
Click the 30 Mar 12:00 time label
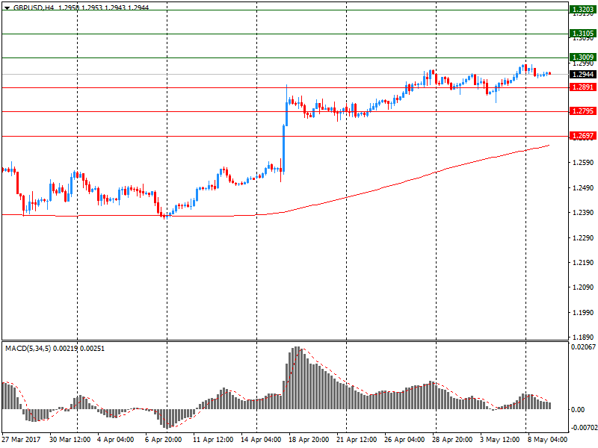(70, 440)
